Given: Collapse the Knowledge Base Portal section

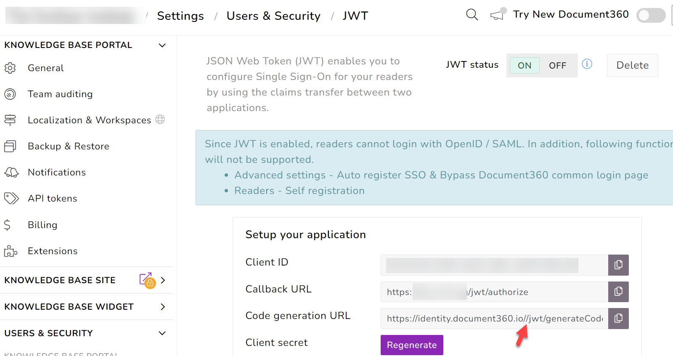Looking at the screenshot, I should pyautogui.click(x=162, y=45).
